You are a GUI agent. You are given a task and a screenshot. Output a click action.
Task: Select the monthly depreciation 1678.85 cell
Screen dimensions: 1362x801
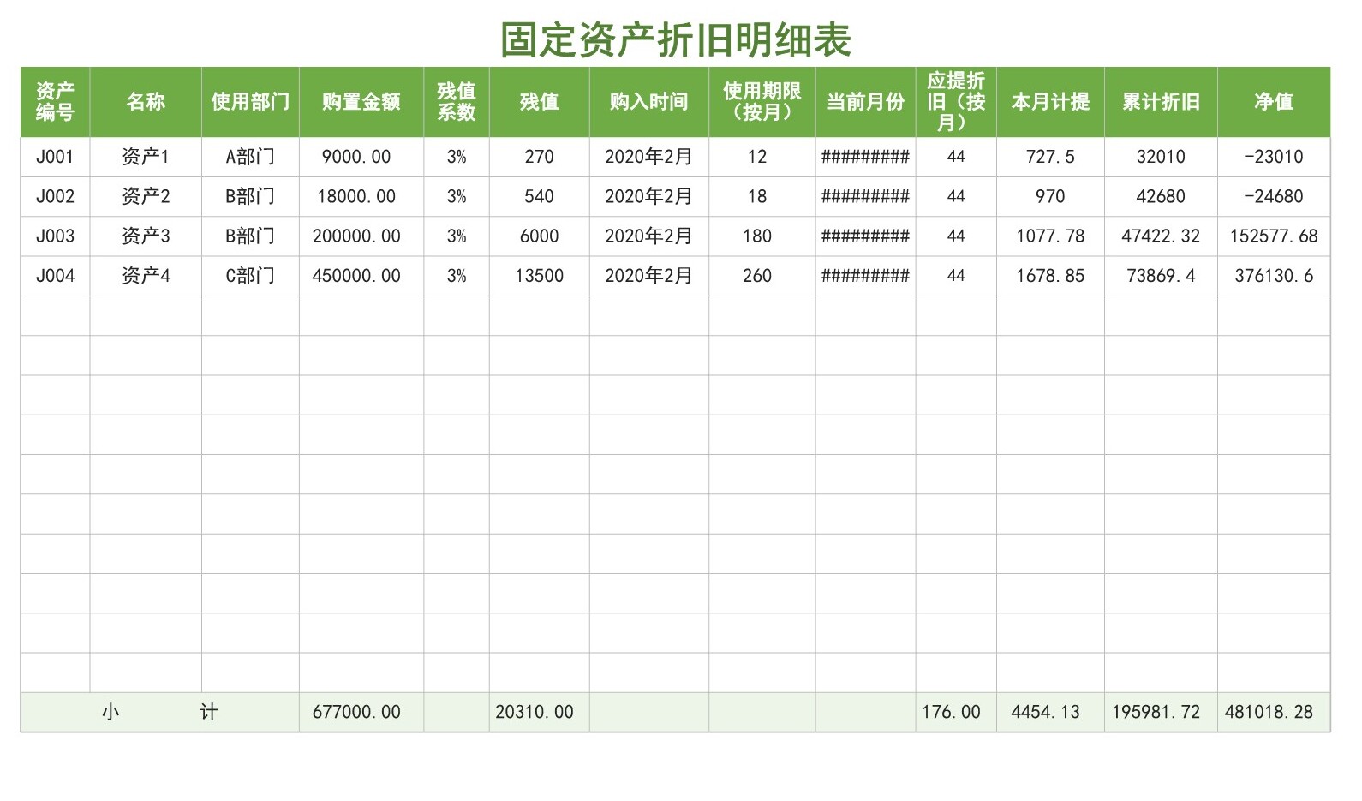click(1050, 276)
